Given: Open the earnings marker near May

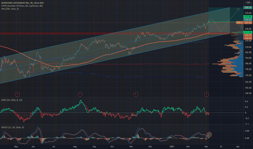Looking at the screenshot, I should point(17,94).
